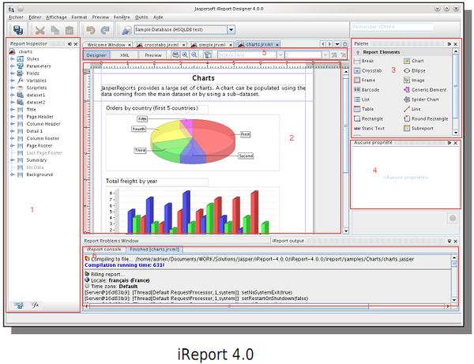
Task: Select the iReport console tab
Action: click(103, 250)
